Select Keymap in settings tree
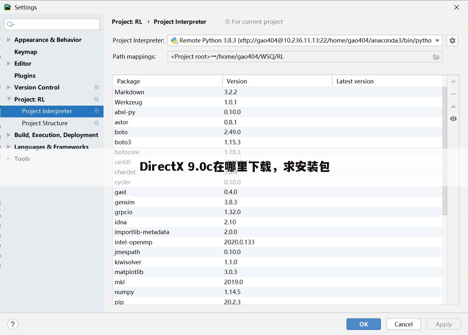The image size is (468, 335). tap(26, 52)
